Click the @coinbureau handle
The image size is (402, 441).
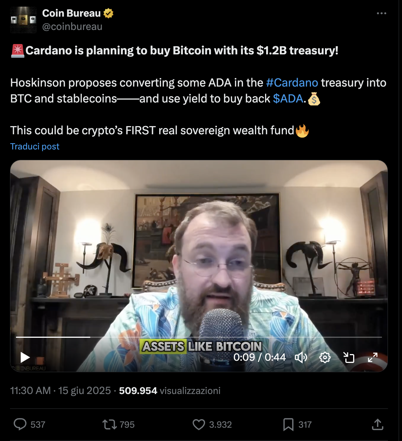(x=72, y=27)
